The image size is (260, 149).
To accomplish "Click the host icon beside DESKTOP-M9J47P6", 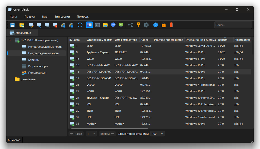I will (72, 65).
